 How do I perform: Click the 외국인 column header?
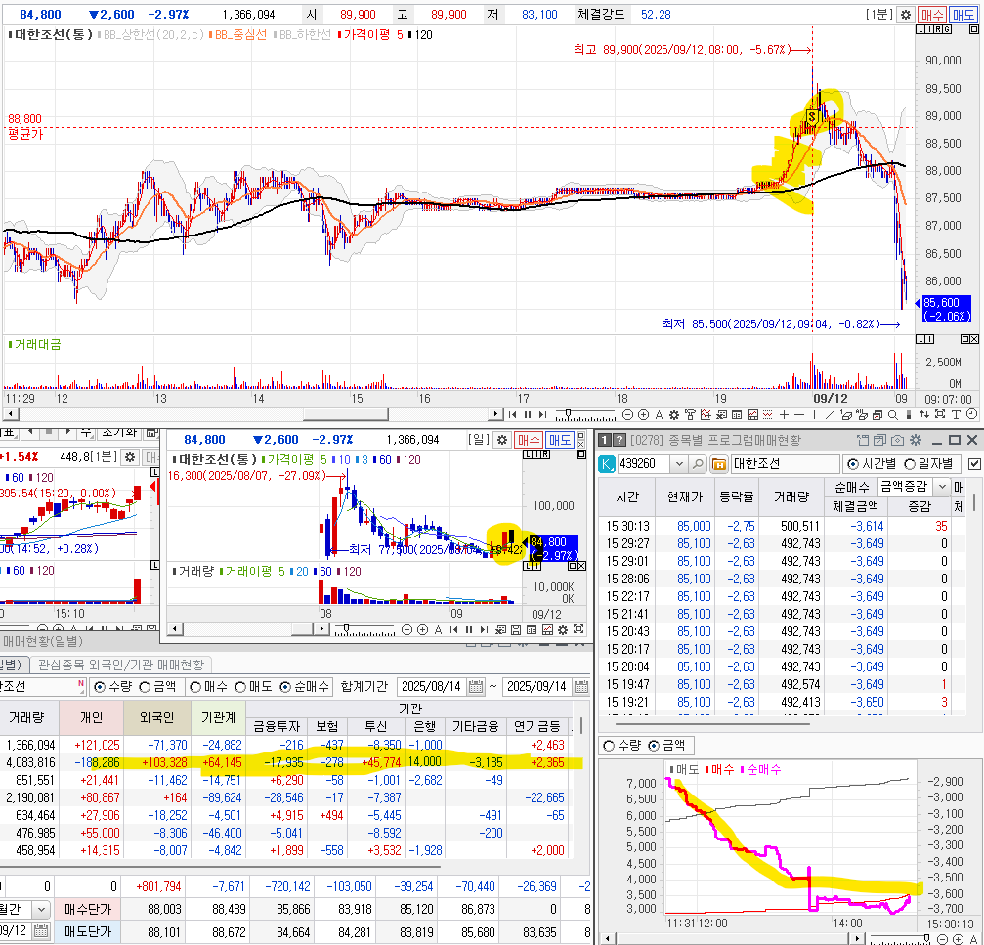156,718
